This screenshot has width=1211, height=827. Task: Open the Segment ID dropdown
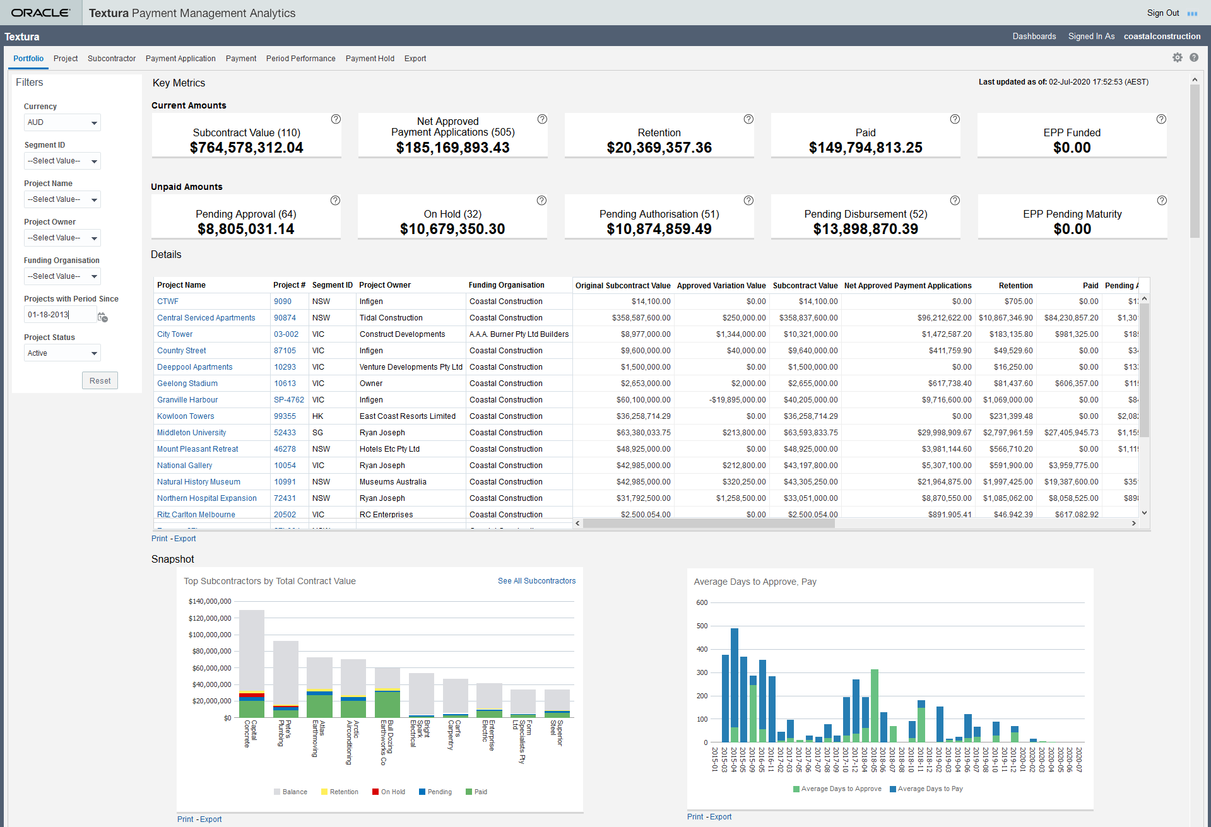[62, 161]
